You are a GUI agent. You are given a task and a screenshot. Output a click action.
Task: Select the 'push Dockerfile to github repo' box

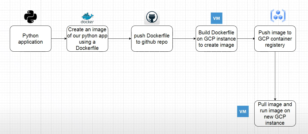[152, 39]
